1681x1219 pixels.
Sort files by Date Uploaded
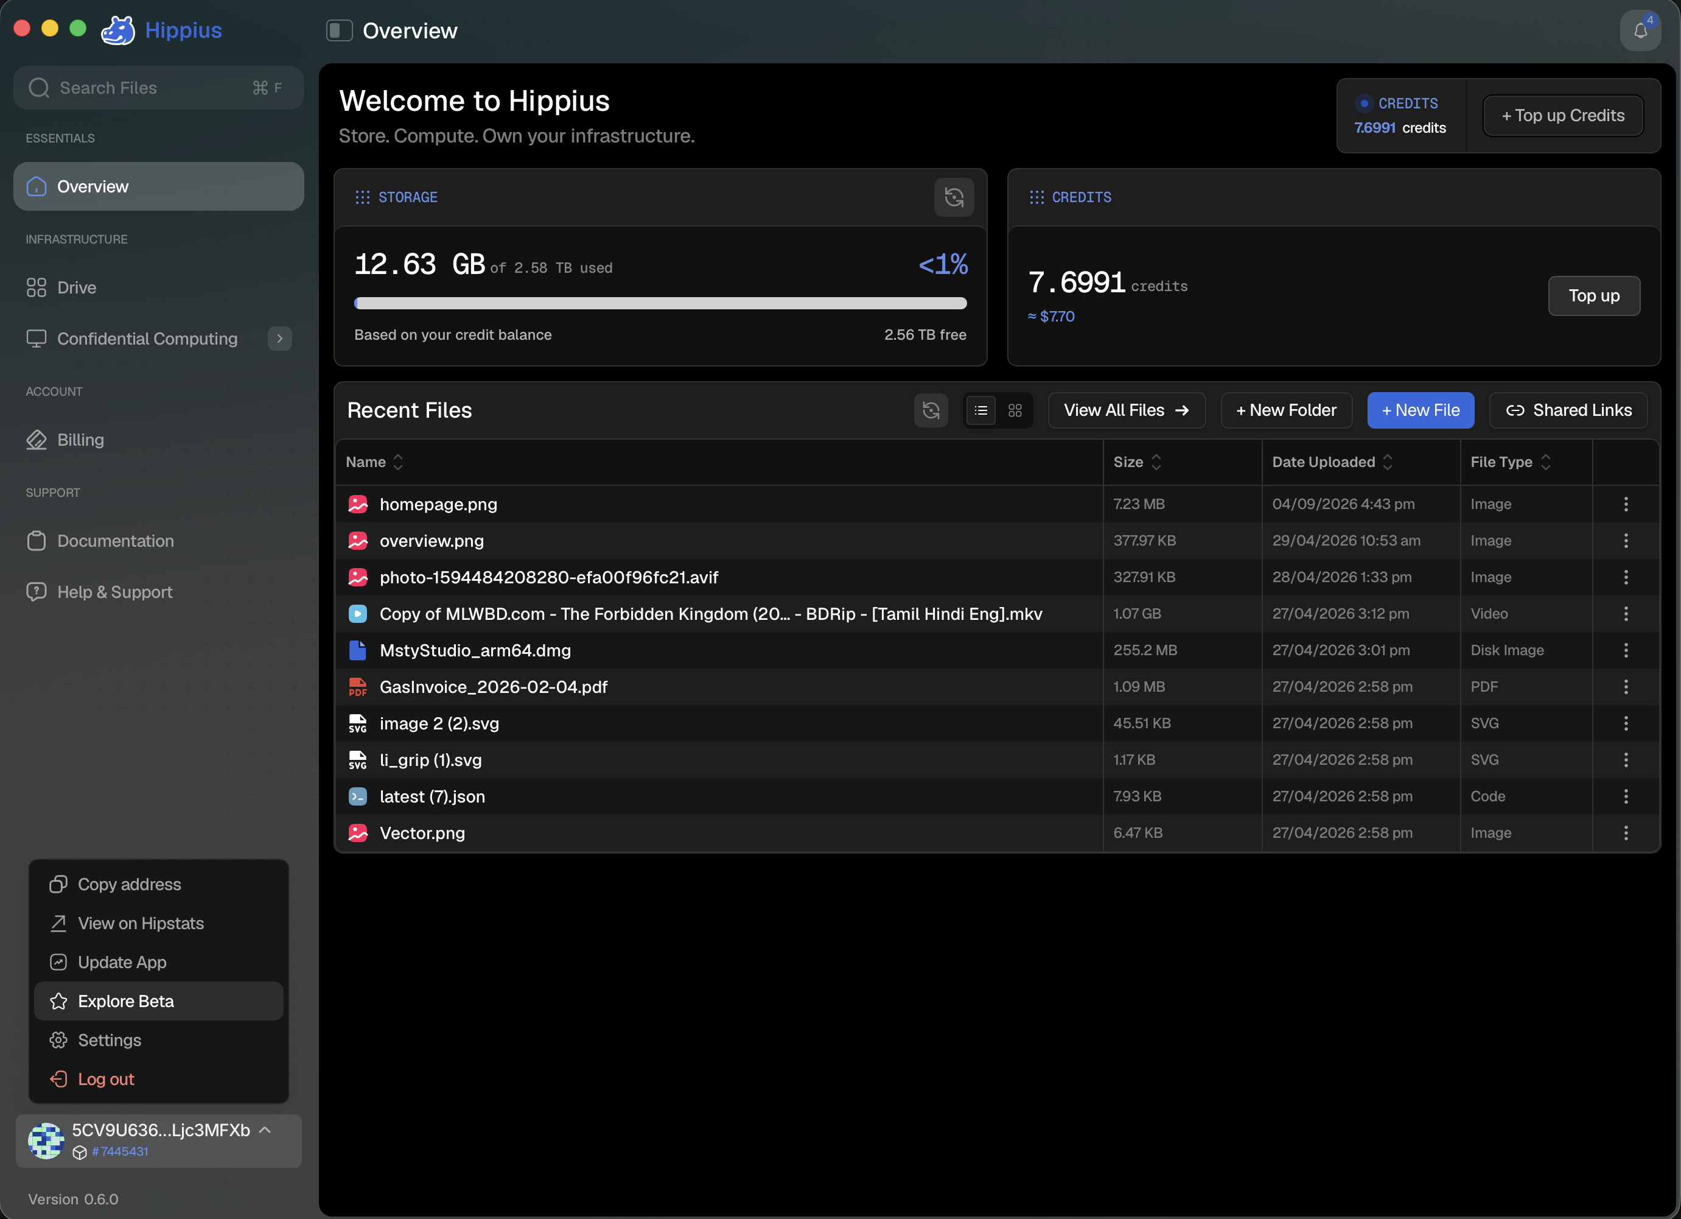pos(1333,462)
